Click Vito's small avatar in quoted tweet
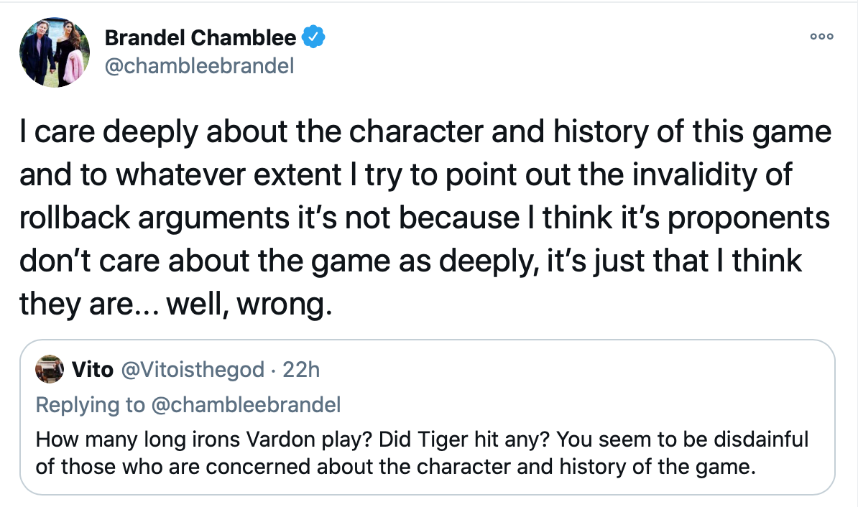This screenshot has width=858, height=507. 50,369
